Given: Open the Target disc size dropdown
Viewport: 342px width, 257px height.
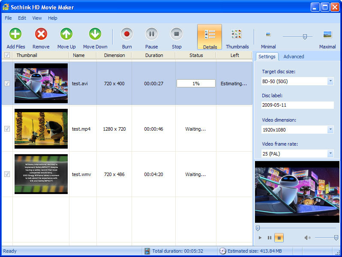Looking at the screenshot, I should (330, 81).
